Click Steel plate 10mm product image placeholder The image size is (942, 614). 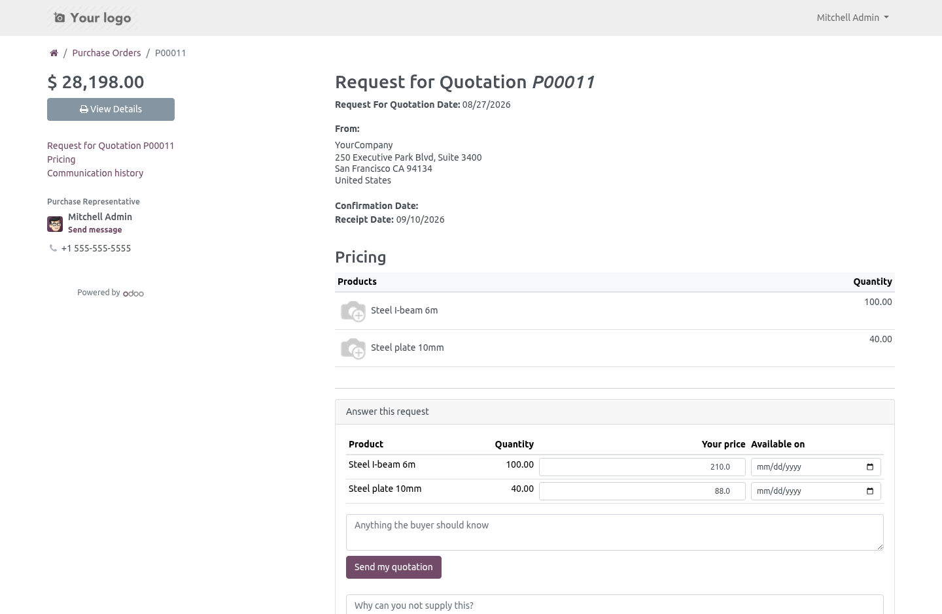click(x=353, y=348)
